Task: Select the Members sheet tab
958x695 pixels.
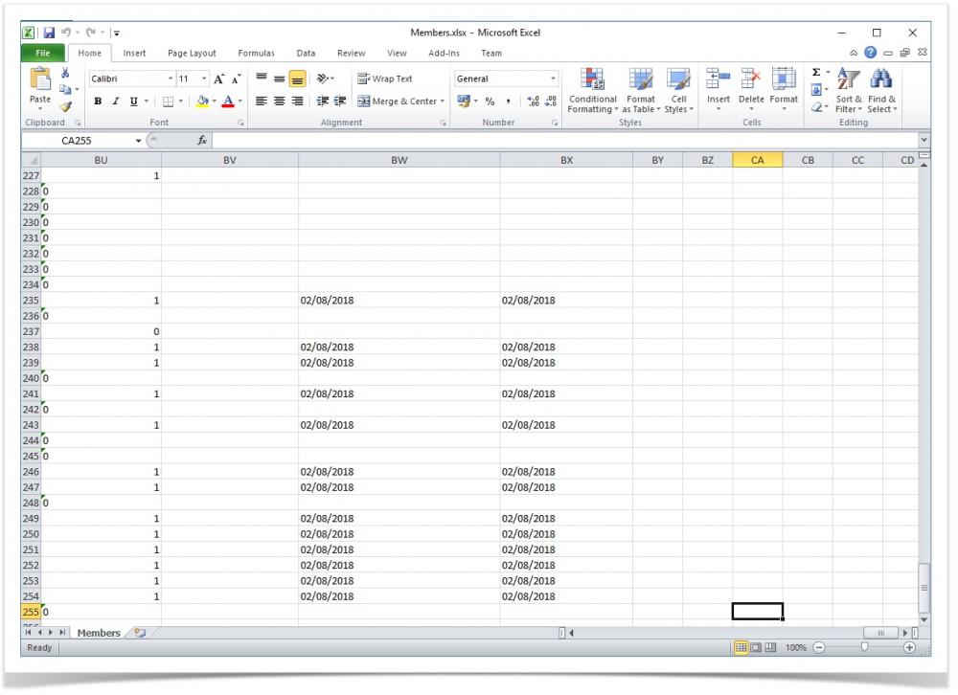Action: coord(99,633)
